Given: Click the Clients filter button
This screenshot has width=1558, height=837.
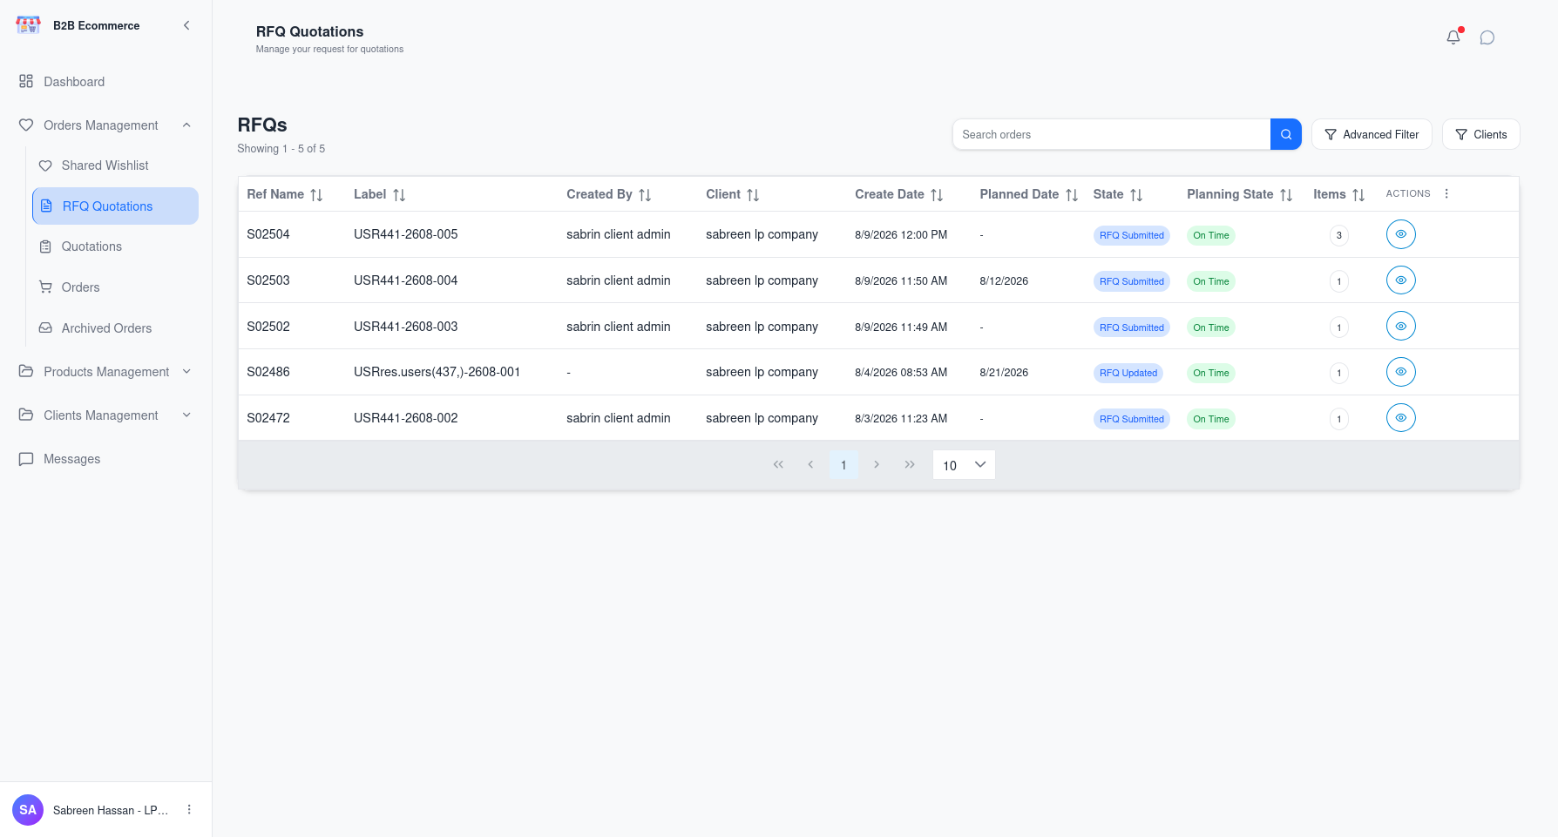Looking at the screenshot, I should (1480, 134).
